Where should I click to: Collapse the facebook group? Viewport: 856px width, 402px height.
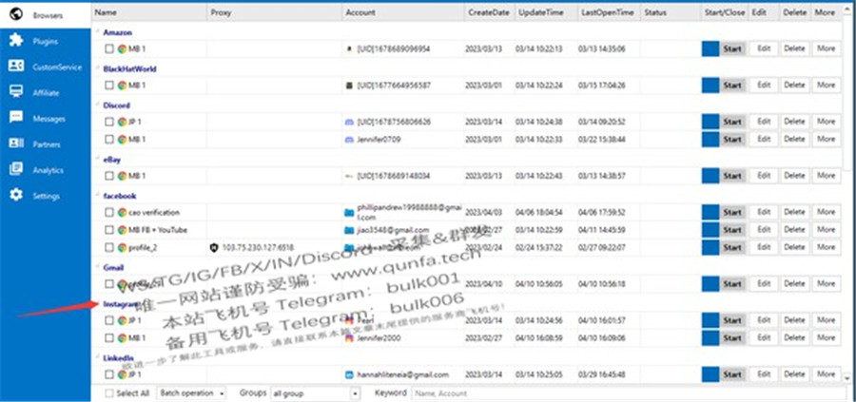[98, 194]
